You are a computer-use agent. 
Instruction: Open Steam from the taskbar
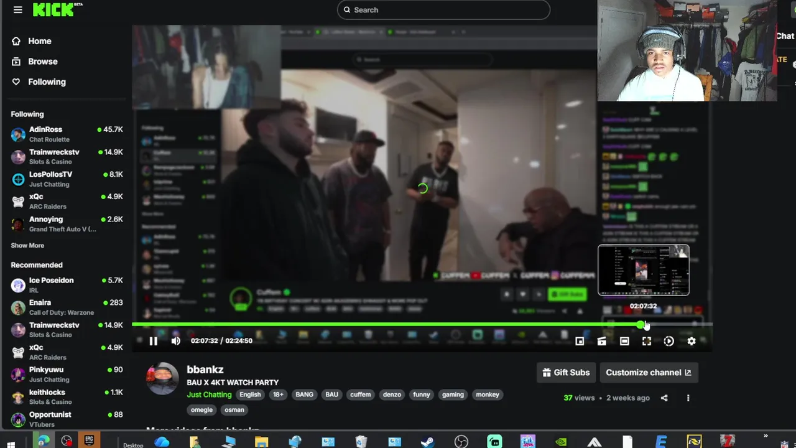tap(427, 442)
